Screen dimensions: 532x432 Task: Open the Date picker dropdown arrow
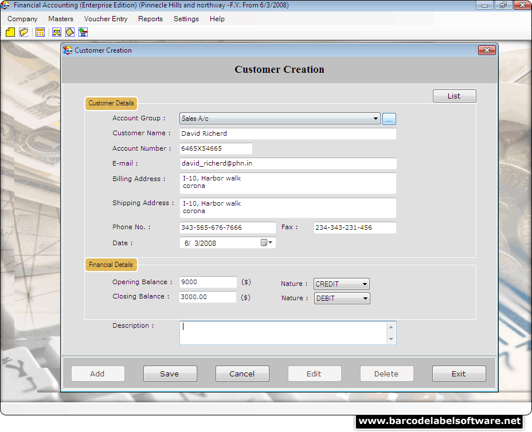tap(271, 242)
